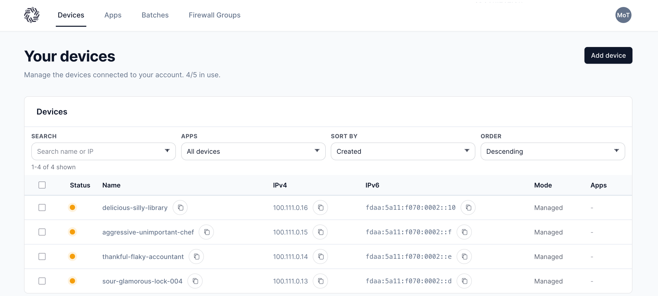Image resolution: width=658 pixels, height=296 pixels.
Task: Switch to the Batches tab
Action: coord(155,15)
